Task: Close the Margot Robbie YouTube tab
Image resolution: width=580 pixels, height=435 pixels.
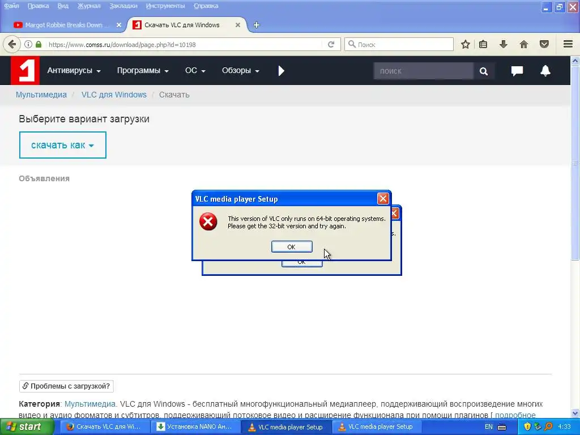Action: [x=119, y=25]
